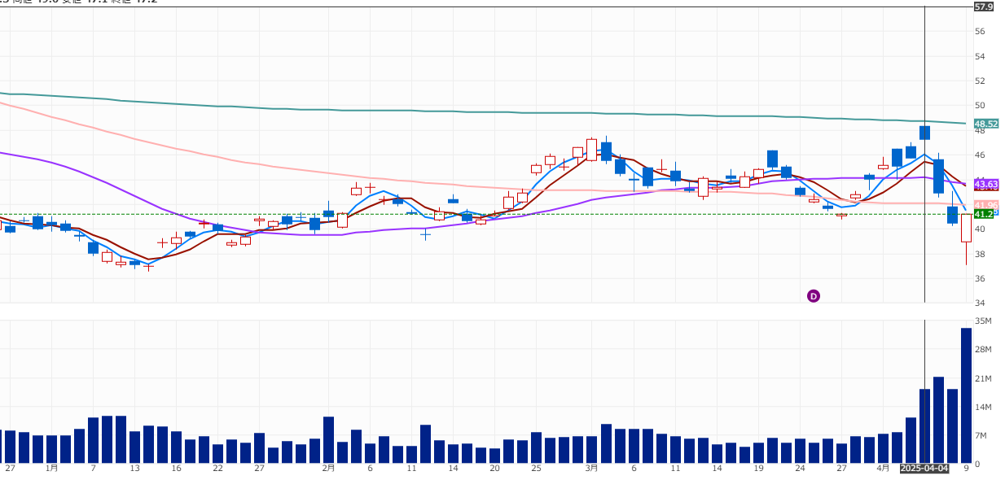This screenshot has height=480, width=1005.
Task: Click the purple D dividend marker
Action: coord(813,295)
